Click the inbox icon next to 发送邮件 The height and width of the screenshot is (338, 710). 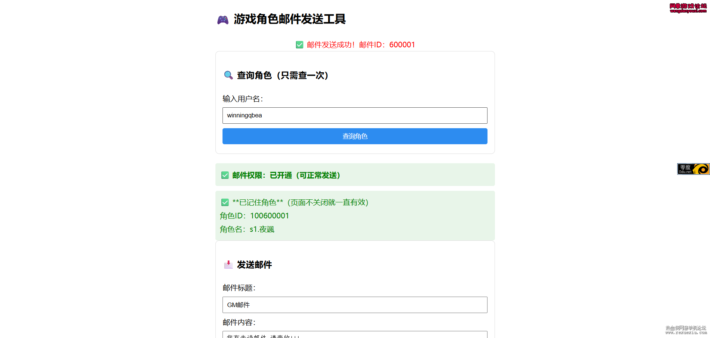[228, 265]
